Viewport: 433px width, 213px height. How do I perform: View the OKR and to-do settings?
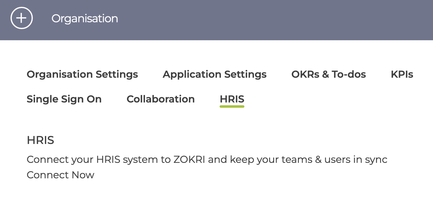329,74
